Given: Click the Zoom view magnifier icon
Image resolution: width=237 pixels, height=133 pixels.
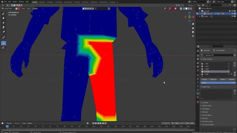Looking at the screenshot, I should pyautogui.click(x=193, y=24).
